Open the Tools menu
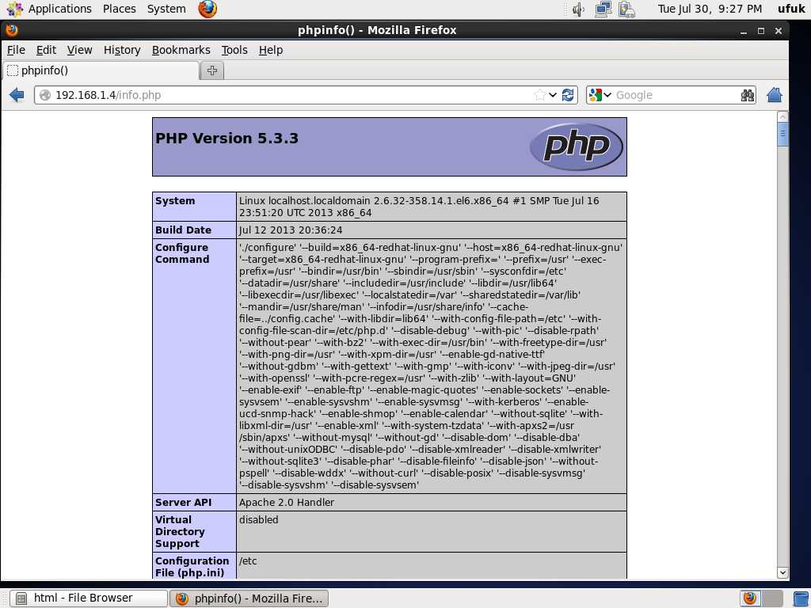The image size is (811, 608). (x=234, y=50)
